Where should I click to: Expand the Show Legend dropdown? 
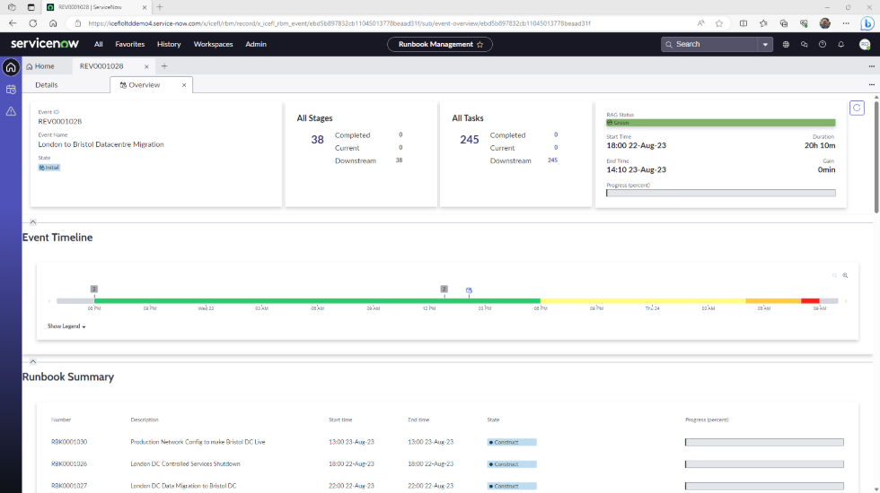tap(66, 326)
